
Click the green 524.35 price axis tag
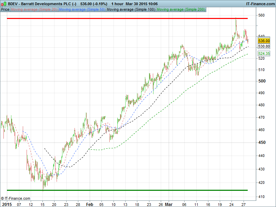tap(264, 53)
